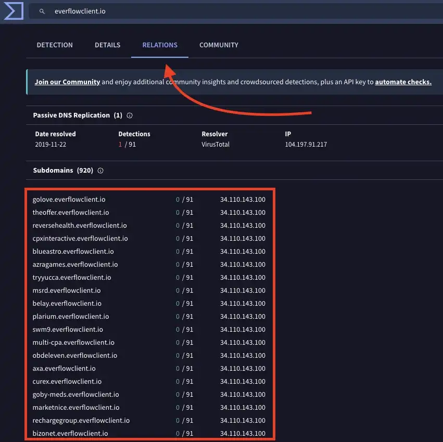This screenshot has width=443, height=442.
Task: Open blueastro.everflowclient.io subdomain
Action: point(73,251)
